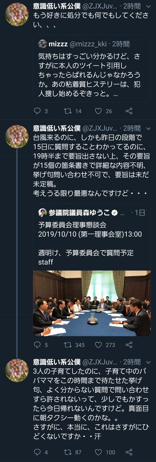156x462 pixels.
Task: View the meeting room photo
Action: point(92,303)
